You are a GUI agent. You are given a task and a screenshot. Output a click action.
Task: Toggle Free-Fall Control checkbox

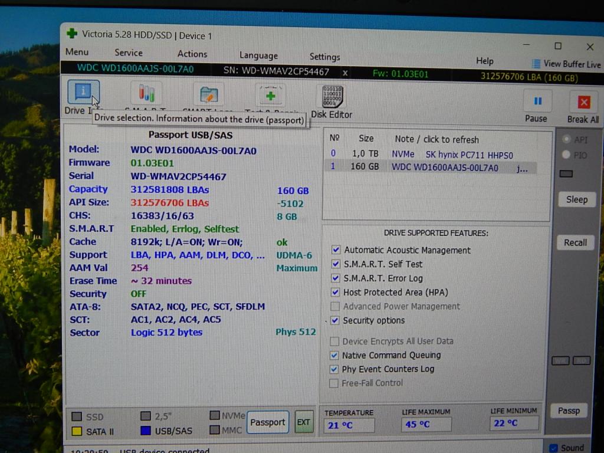coord(334,383)
